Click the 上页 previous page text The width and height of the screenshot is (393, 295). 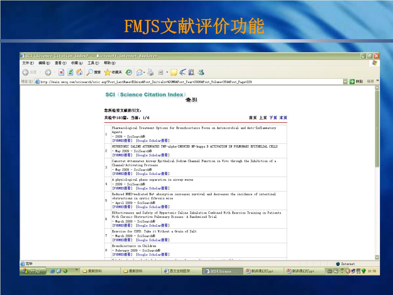[263, 118]
